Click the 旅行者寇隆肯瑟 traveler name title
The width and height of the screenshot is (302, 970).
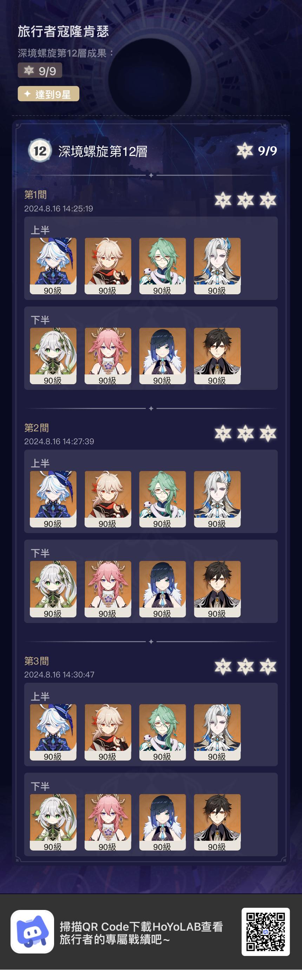[x=63, y=31]
